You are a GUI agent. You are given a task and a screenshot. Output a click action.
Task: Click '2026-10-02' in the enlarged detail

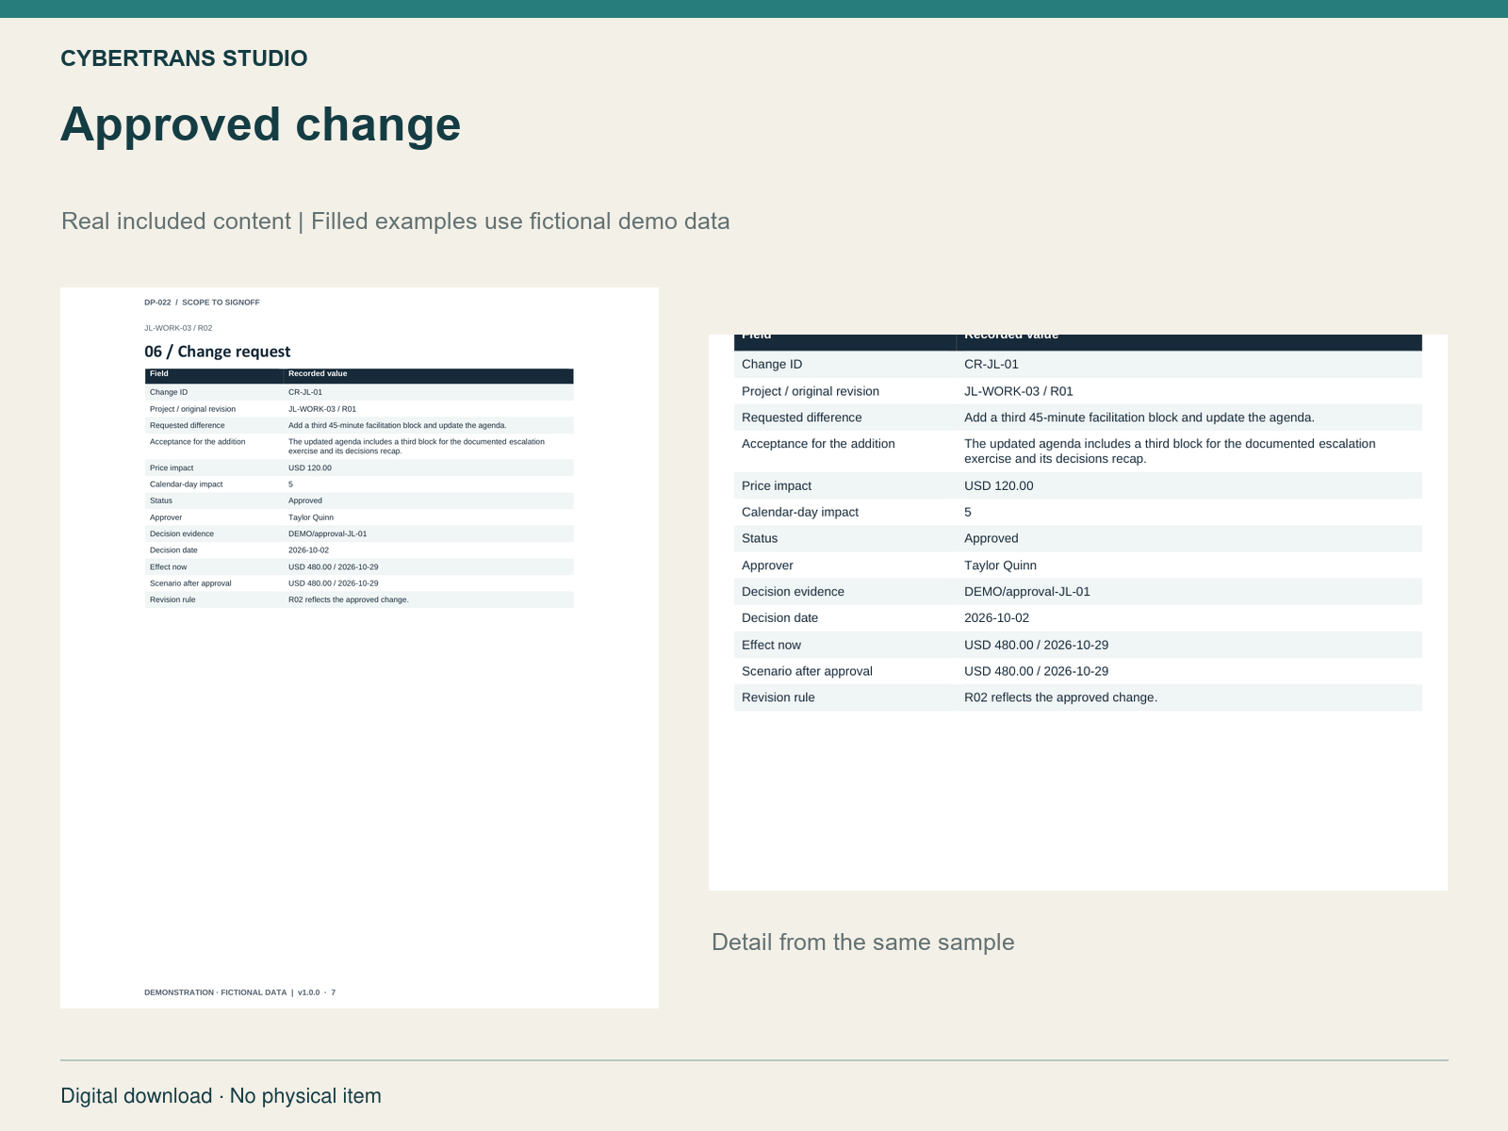coord(997,618)
